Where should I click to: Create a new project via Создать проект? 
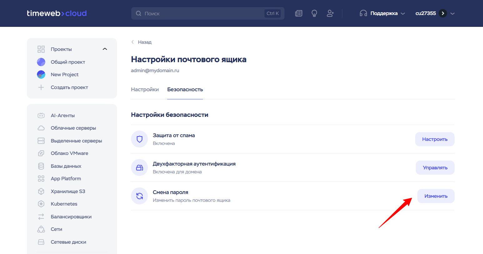pos(69,87)
